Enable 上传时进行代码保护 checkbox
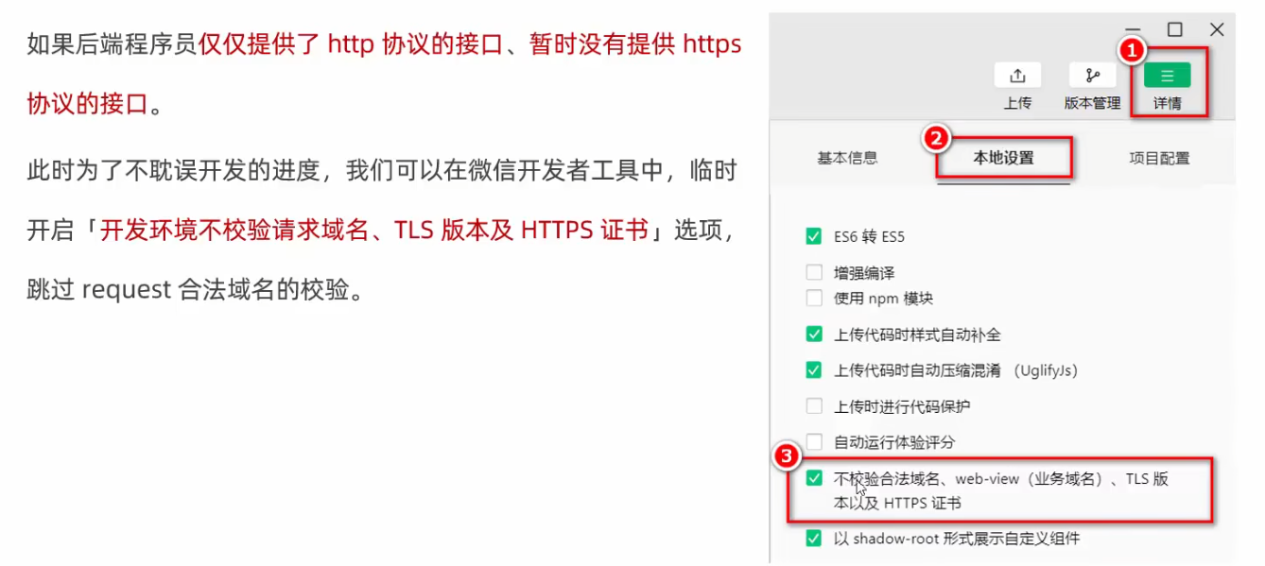Viewport: 1265px width, 566px height. pyautogui.click(x=814, y=406)
